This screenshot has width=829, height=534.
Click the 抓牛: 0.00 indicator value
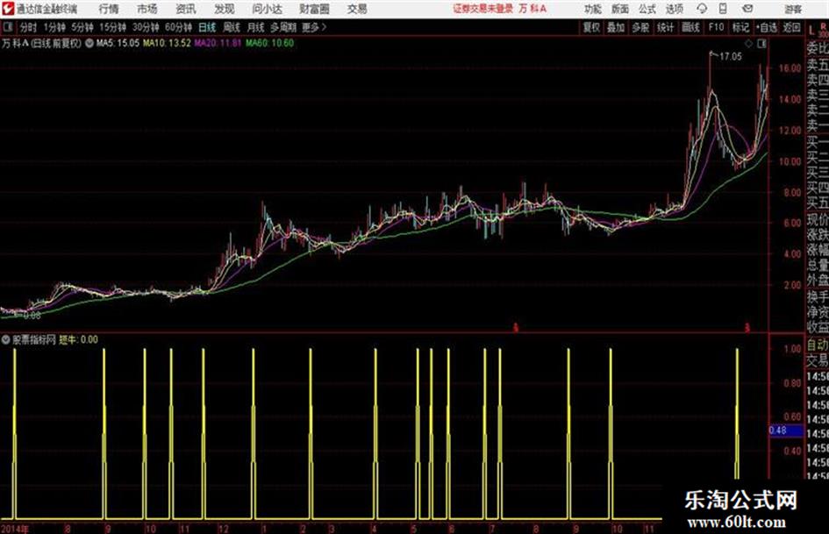pyautogui.click(x=78, y=339)
